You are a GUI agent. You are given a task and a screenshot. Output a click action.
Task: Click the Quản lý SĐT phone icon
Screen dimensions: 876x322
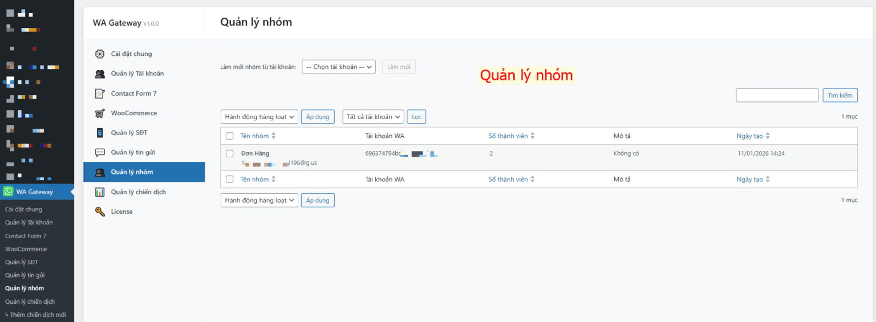100,133
